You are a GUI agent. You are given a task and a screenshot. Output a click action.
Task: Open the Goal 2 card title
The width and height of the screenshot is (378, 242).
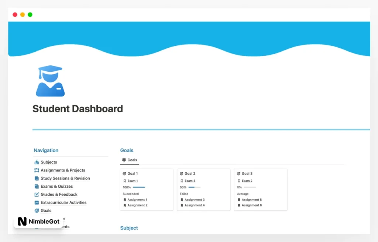[190, 174]
